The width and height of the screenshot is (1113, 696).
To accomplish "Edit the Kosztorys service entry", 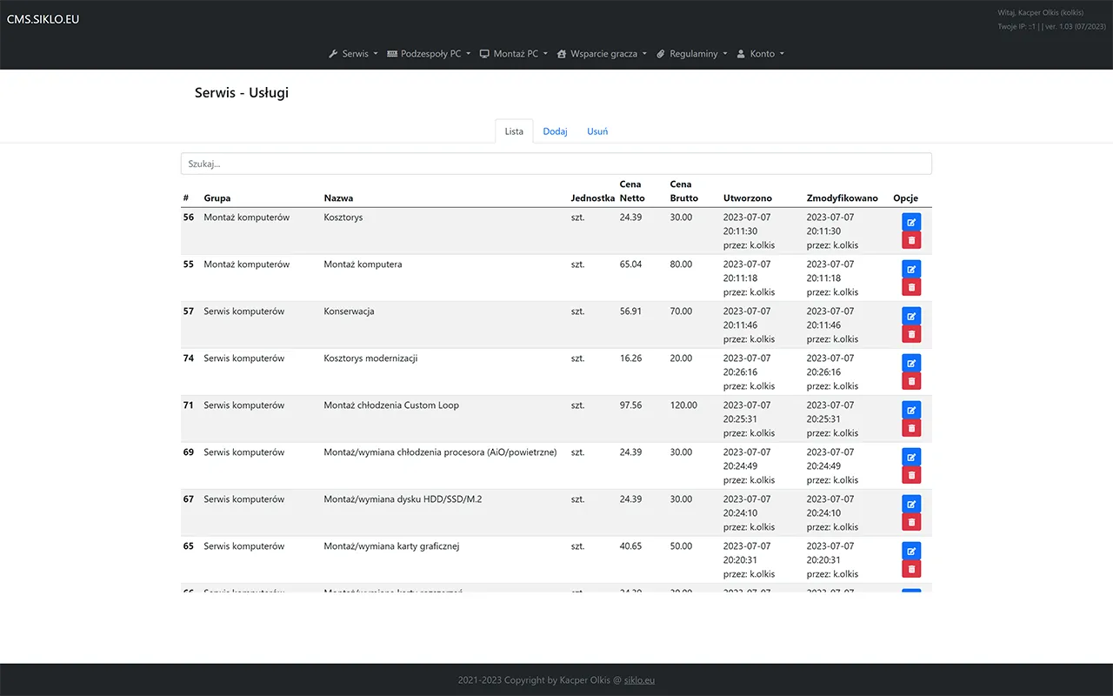I will [911, 222].
